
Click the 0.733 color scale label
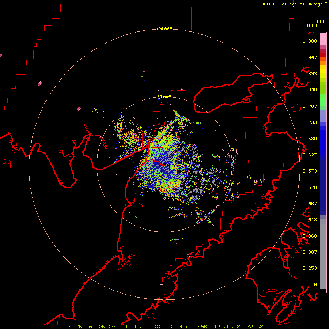[310, 122]
